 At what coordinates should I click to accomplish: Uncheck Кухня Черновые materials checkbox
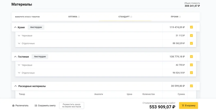point(191,36)
